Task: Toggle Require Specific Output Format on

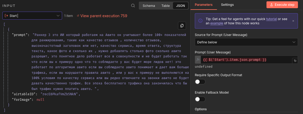Action: [x=200, y=82]
